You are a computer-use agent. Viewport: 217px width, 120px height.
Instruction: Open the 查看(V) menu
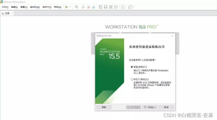(x=24, y=7)
